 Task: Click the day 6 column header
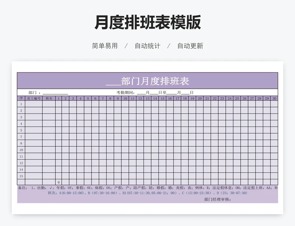(x=96, y=98)
